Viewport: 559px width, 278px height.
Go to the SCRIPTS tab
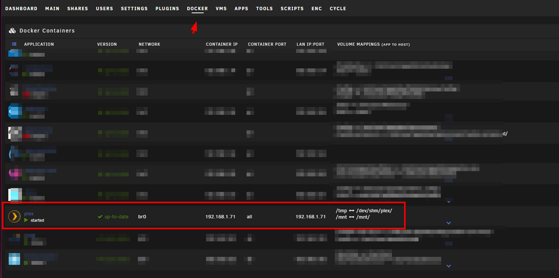[x=292, y=8]
